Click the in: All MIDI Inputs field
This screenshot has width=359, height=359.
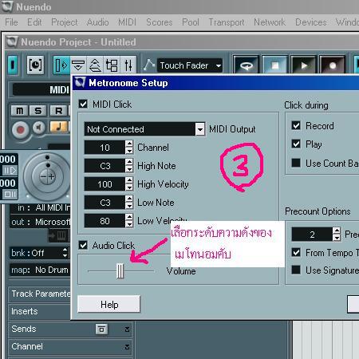[x=41, y=207]
